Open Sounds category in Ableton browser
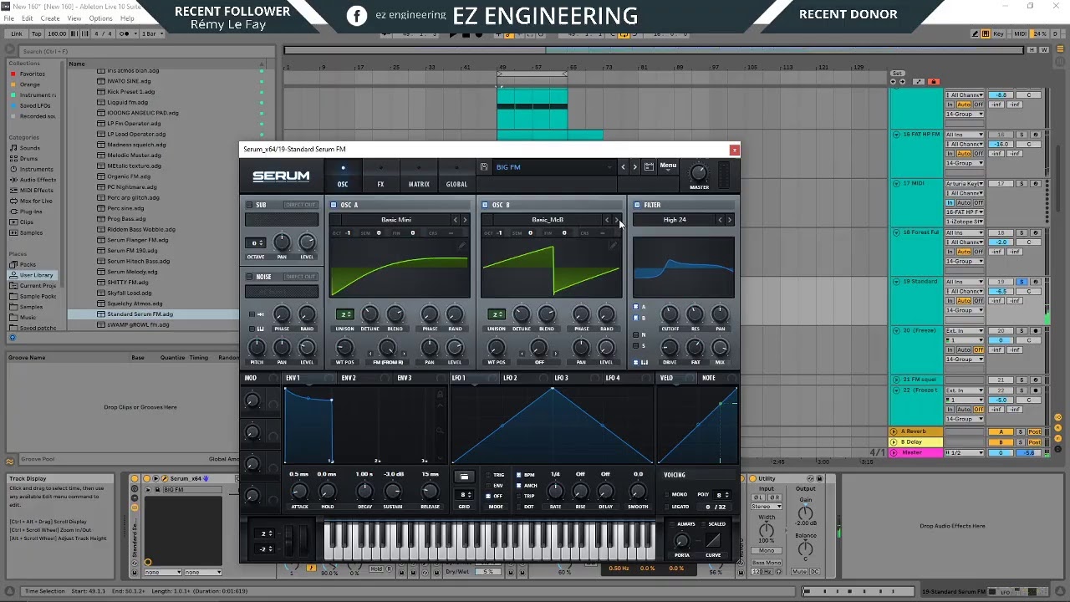Image resolution: width=1070 pixels, height=602 pixels. (x=30, y=148)
